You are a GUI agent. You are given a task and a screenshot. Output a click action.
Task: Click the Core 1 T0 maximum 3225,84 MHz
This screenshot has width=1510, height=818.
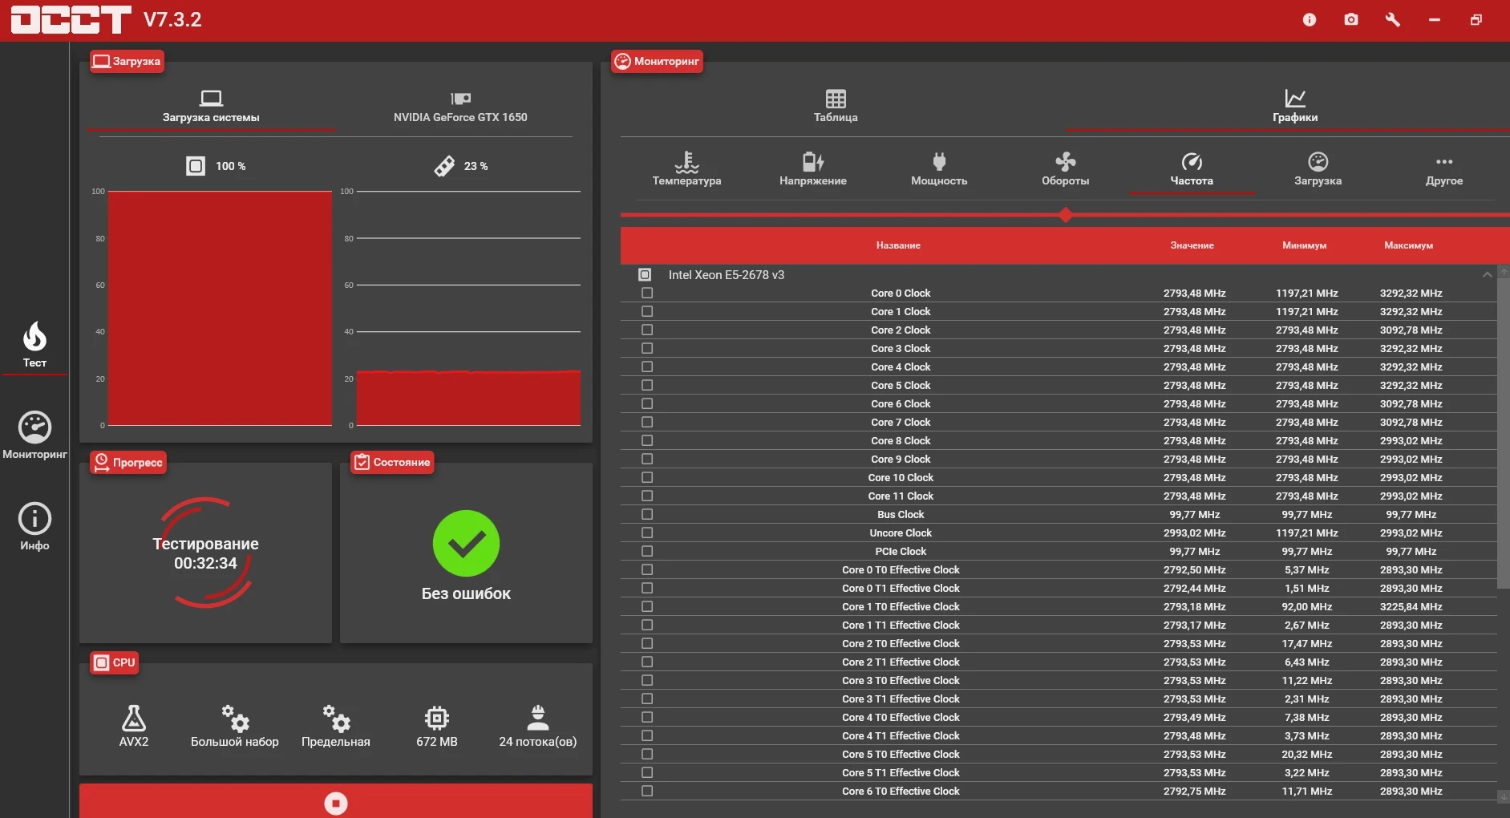[x=1411, y=606]
